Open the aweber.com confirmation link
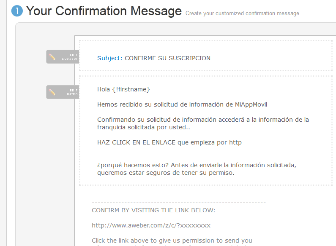 [151, 225]
